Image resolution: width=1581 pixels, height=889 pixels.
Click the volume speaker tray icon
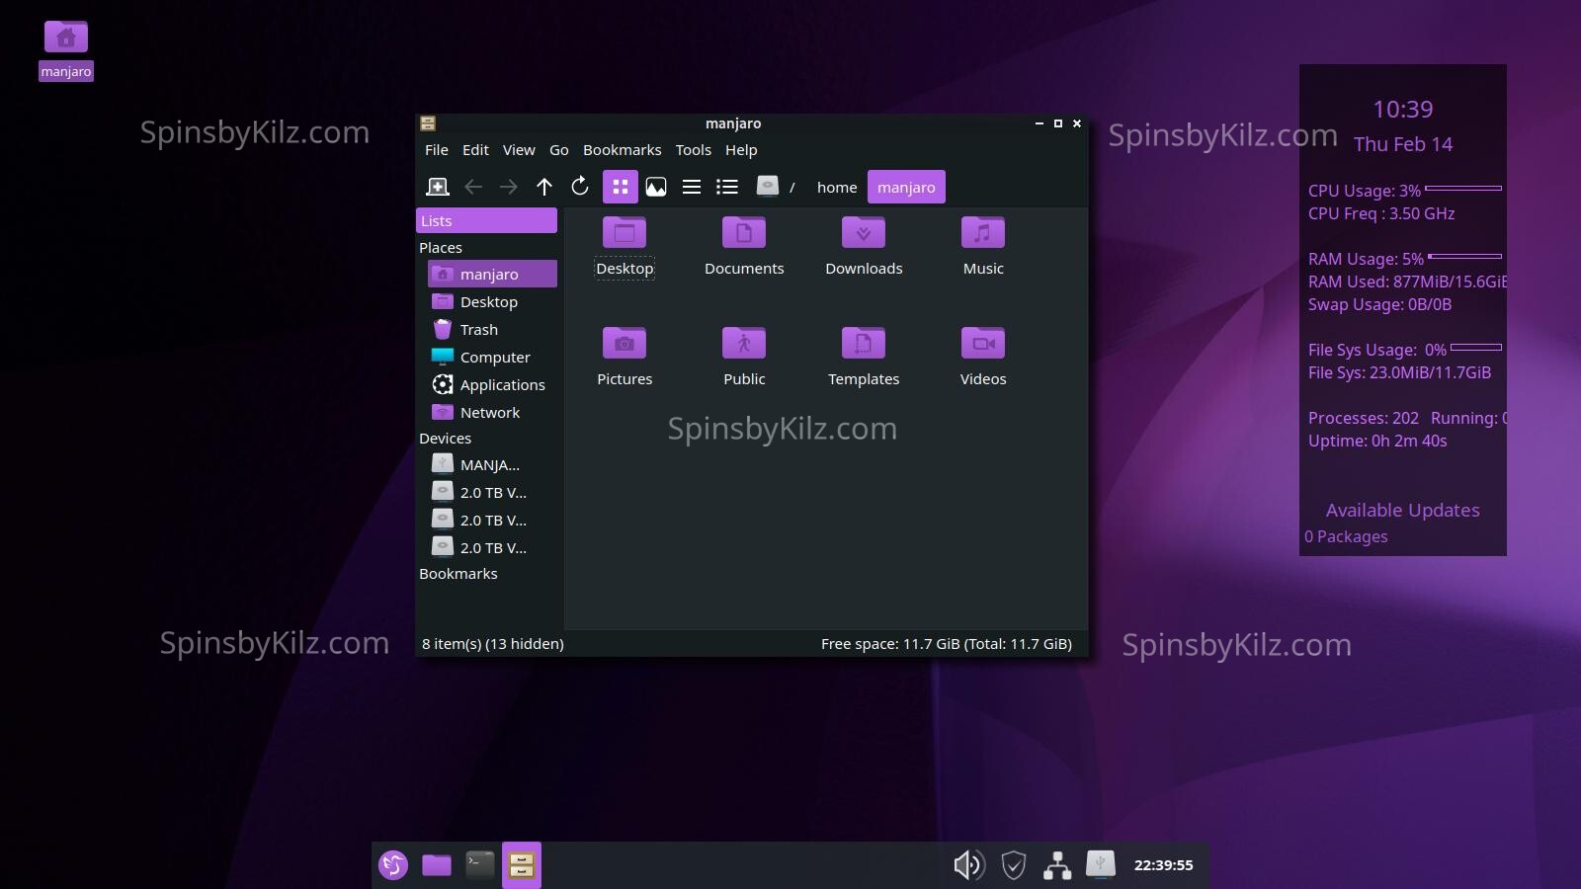[968, 865]
